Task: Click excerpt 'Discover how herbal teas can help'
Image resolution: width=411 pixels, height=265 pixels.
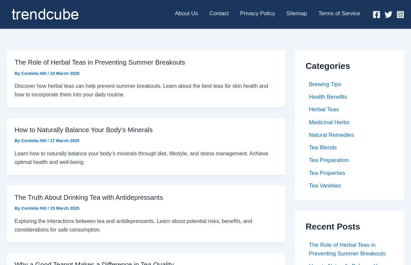Action: click(141, 90)
